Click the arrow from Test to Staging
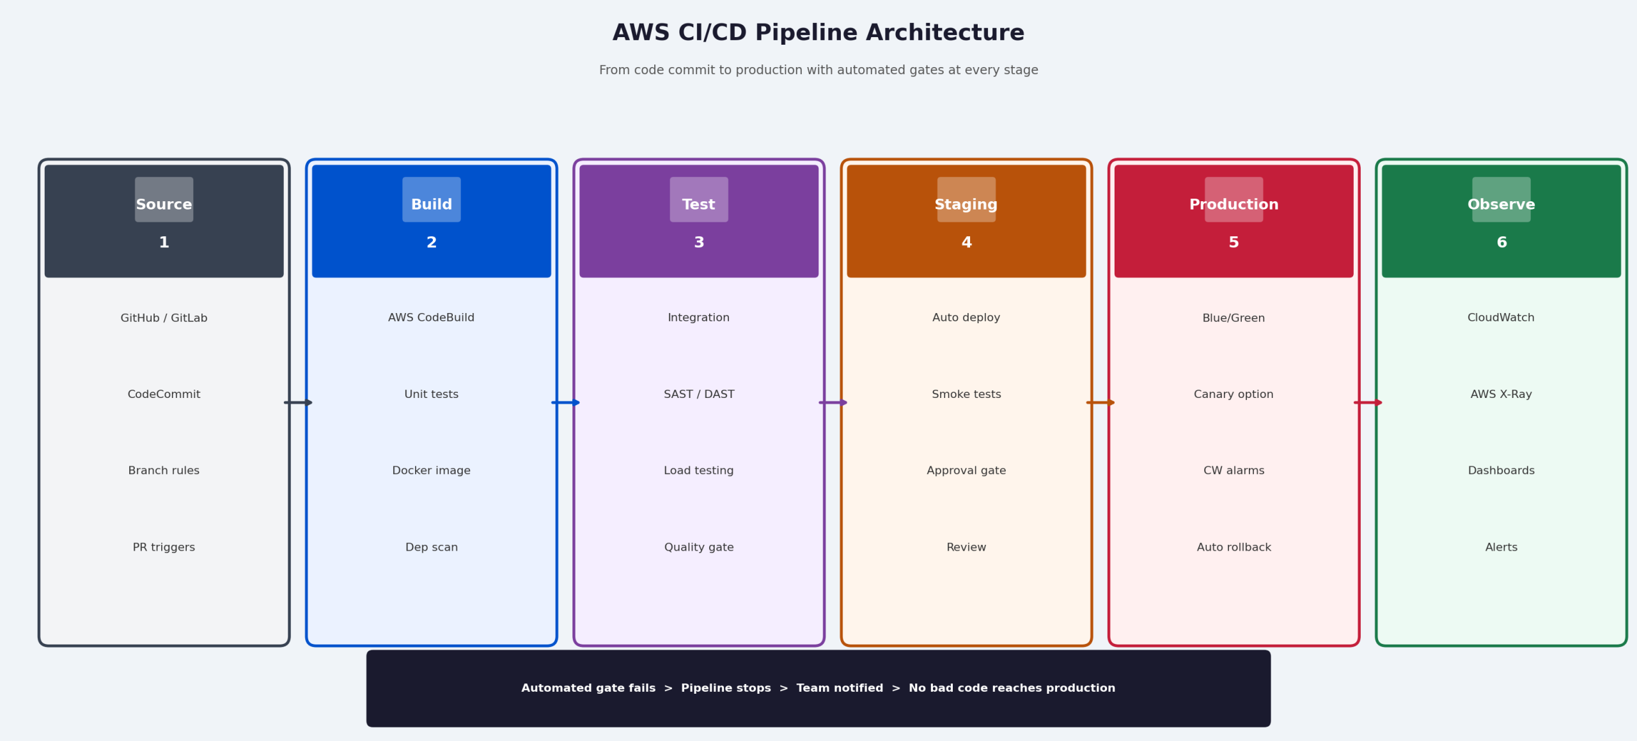This screenshot has height=741, width=1637. click(833, 402)
